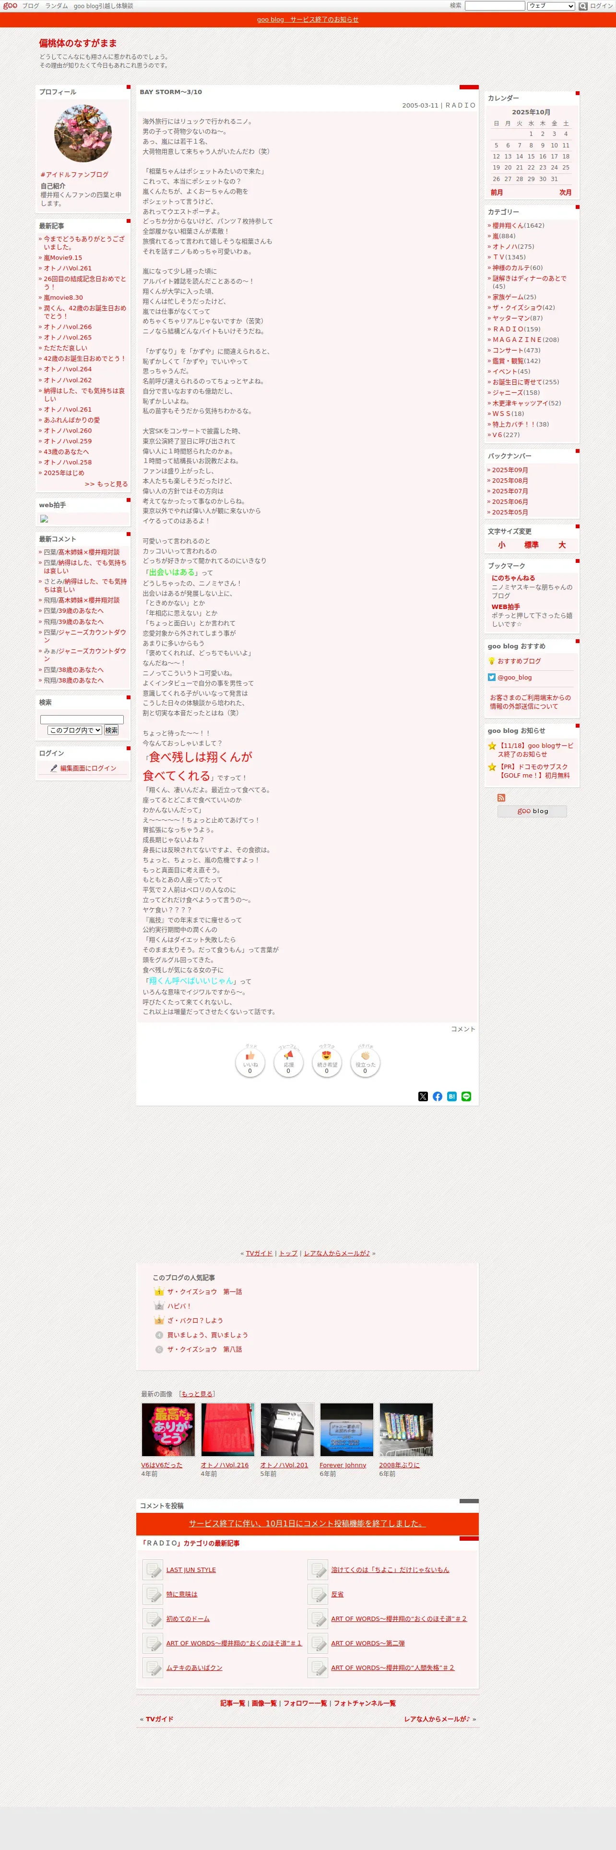
Task: Click the 検索 button in sidebar
Action: (111, 730)
